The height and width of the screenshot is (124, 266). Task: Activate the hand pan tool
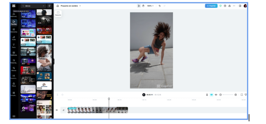(x=143, y=6)
